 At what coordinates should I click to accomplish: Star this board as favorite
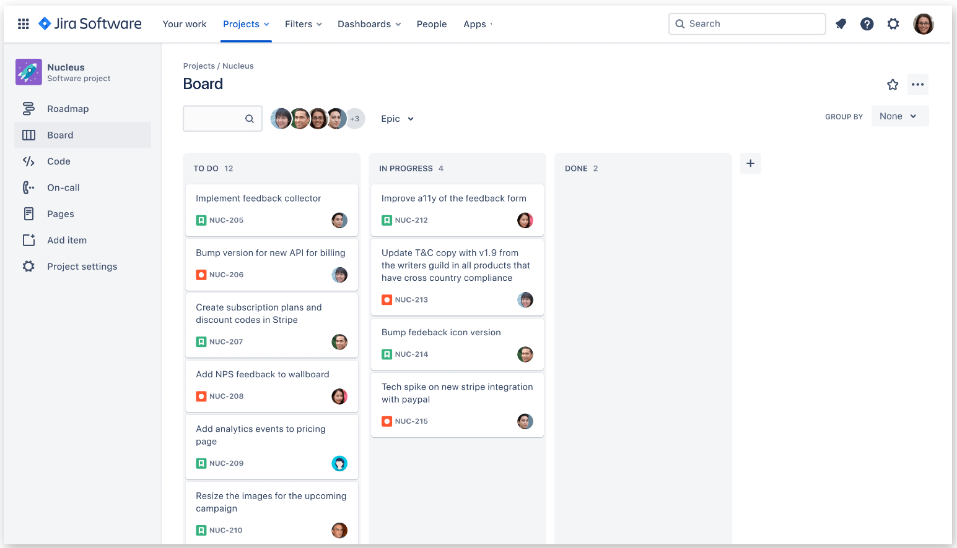892,85
